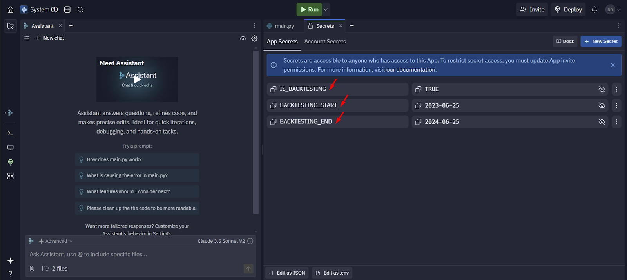This screenshot has height=280, width=627.
Task: Send the Assistant message arrow
Action: (248, 269)
